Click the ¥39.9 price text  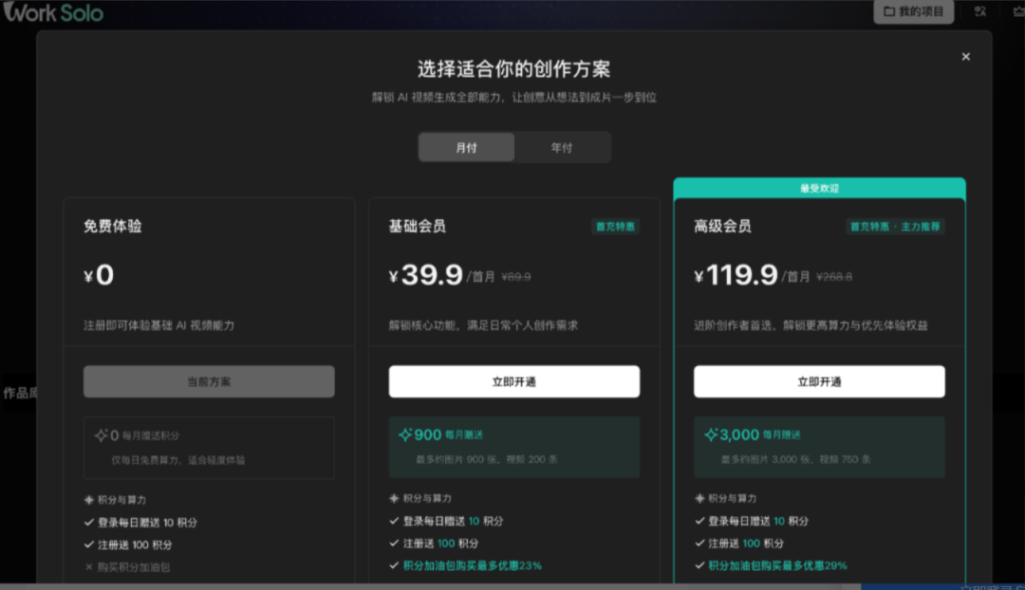point(426,275)
